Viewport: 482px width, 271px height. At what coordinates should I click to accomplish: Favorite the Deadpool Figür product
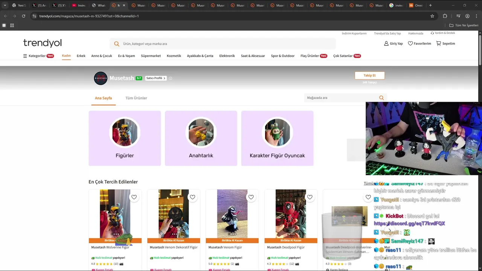click(310, 197)
